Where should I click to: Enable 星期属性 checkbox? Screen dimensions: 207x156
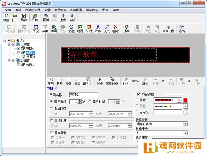coord(51,133)
